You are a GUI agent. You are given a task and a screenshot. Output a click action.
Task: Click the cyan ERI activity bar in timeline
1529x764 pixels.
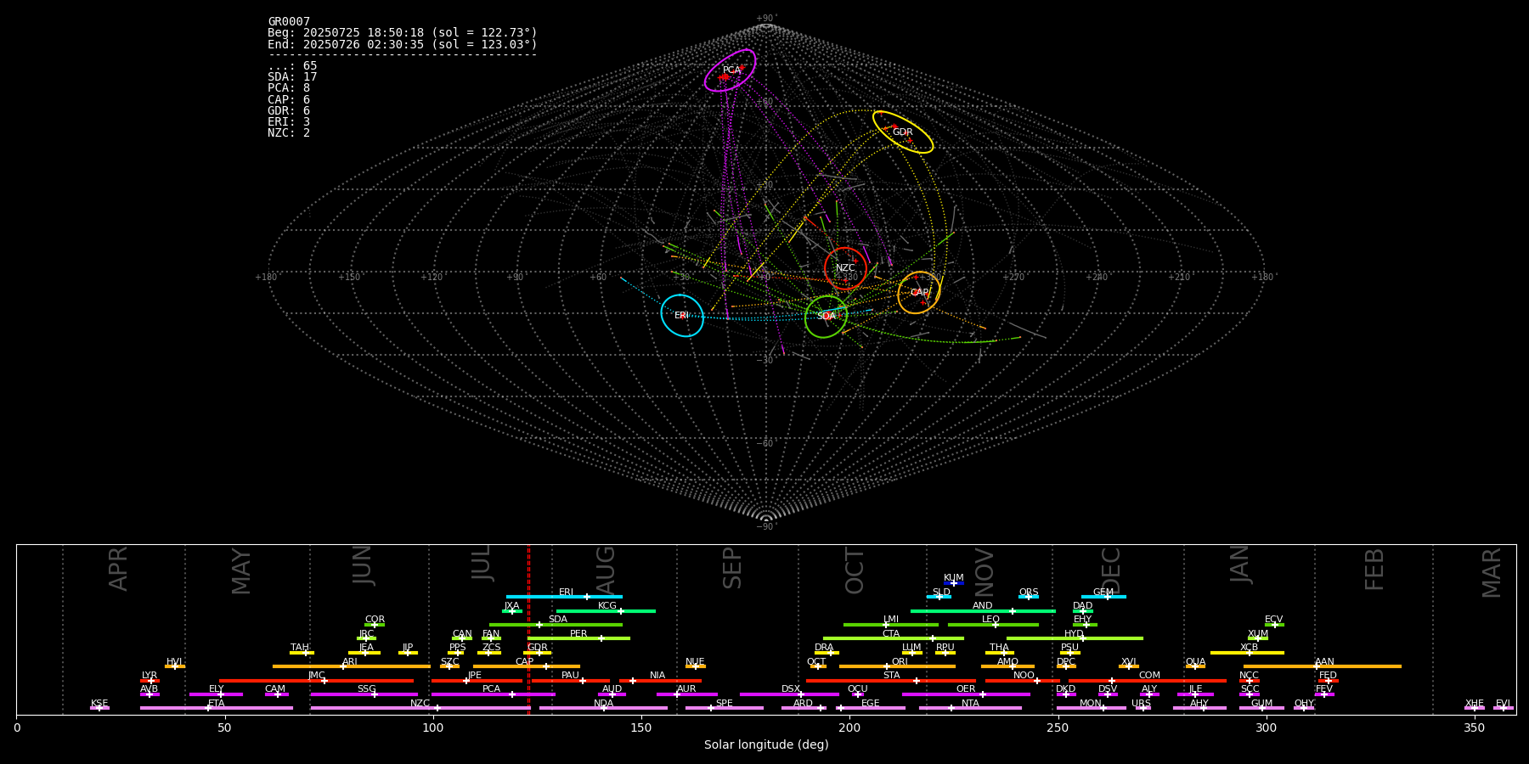564,597
